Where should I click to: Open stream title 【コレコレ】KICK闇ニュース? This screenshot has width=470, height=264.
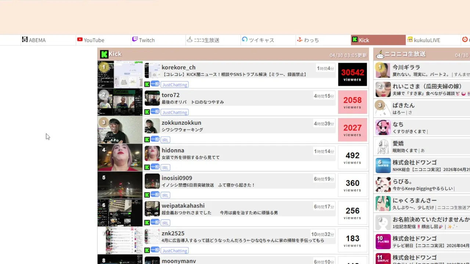235,74
